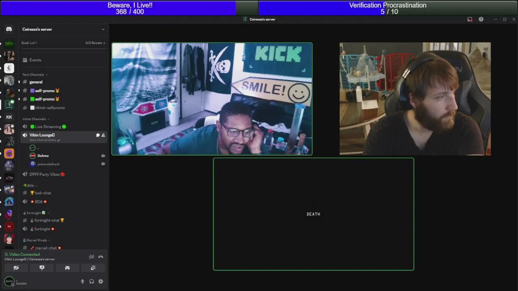This screenshot has width=518, height=291.
Task: Collapse the Voice Channels category
Action: tap(36, 119)
